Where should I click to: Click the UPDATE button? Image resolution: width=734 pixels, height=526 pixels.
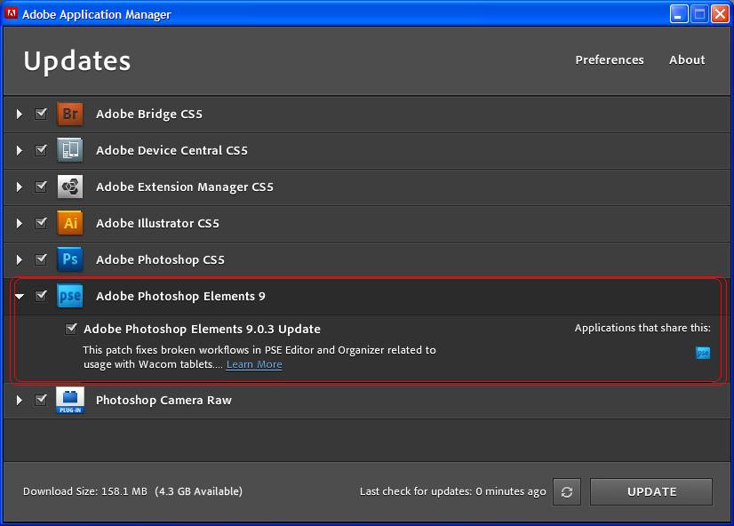pos(651,491)
